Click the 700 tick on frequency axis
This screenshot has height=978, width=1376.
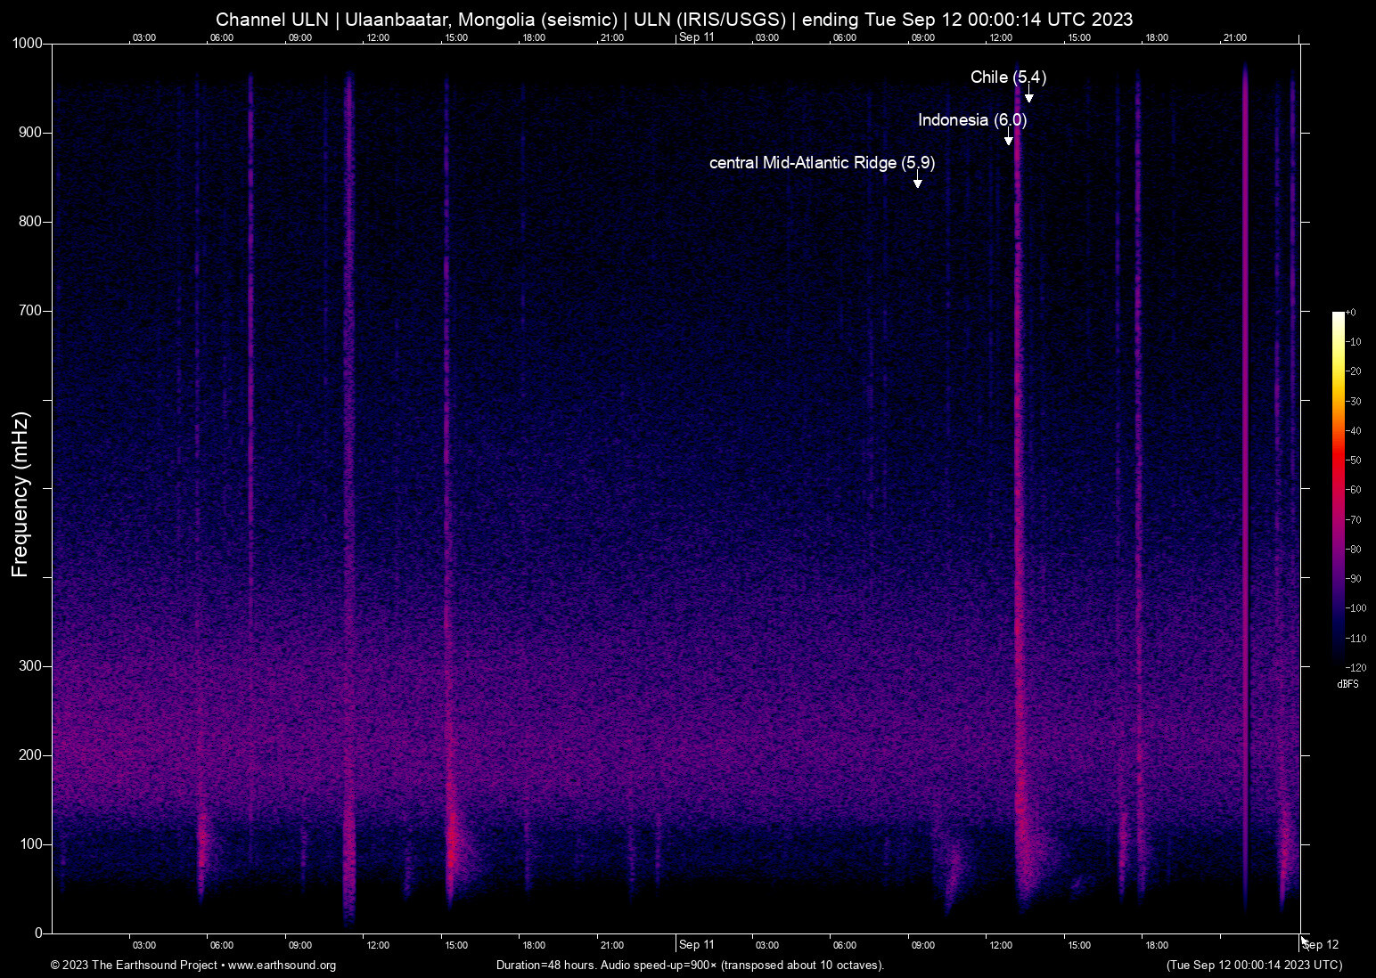coord(29,311)
